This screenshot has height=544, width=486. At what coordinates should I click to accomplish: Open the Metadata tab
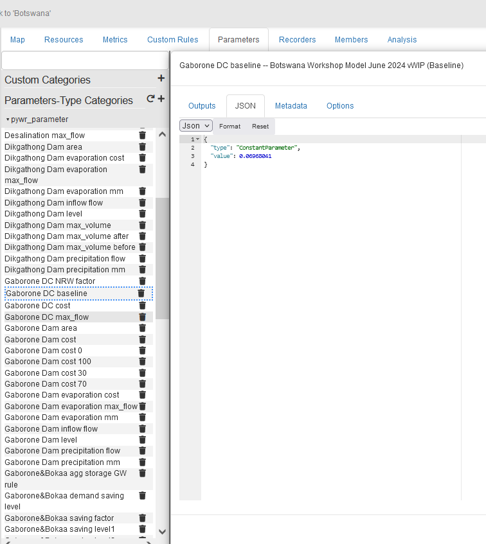tap(291, 106)
